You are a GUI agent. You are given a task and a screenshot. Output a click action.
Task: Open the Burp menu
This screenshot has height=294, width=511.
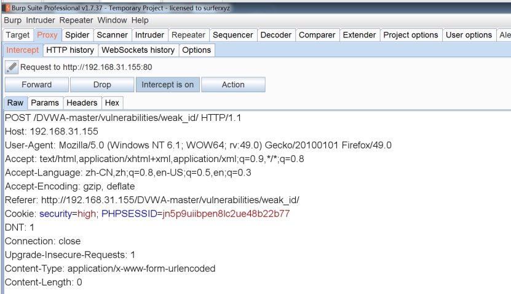[x=13, y=20]
